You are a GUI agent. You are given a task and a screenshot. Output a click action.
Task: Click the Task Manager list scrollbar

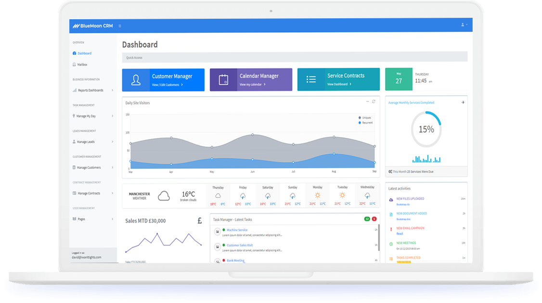pyautogui.click(x=379, y=238)
